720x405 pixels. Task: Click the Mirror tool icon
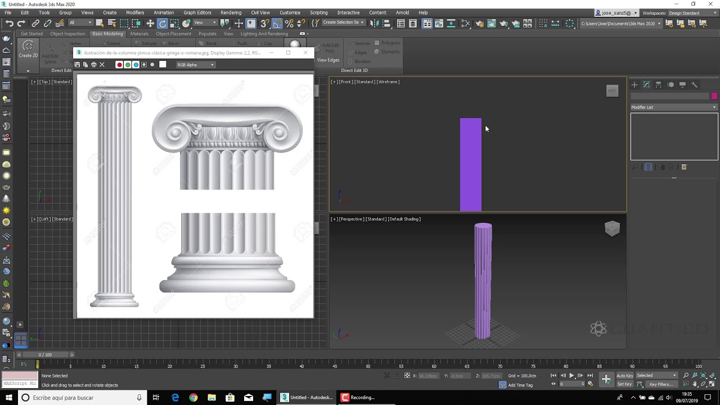tap(373, 23)
